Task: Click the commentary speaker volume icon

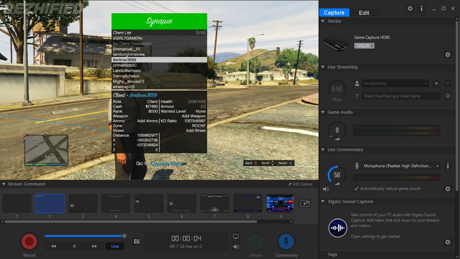Action: pyautogui.click(x=325, y=189)
